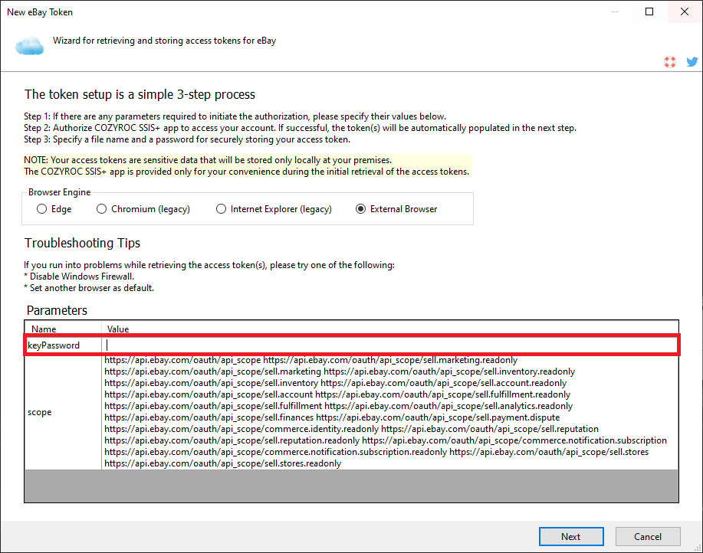This screenshot has height=553, width=703.
Task: Select the Edge browser engine option
Action: [42, 208]
